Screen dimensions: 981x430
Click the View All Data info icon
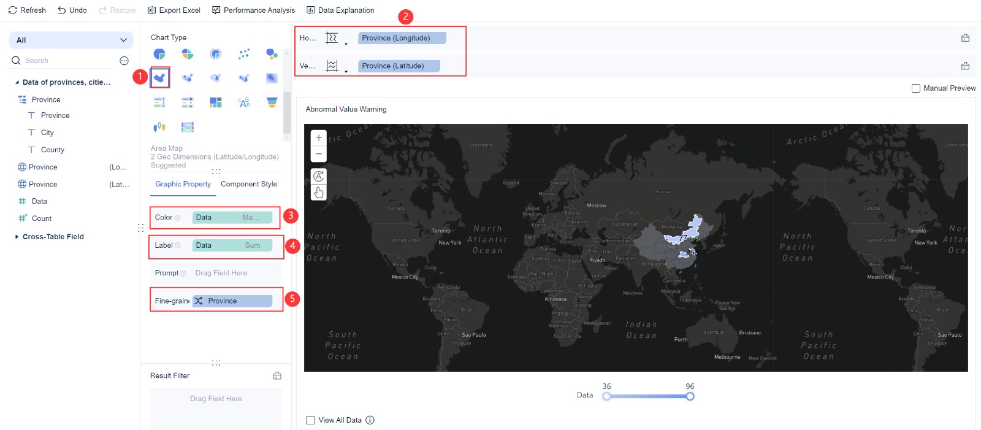coord(370,420)
